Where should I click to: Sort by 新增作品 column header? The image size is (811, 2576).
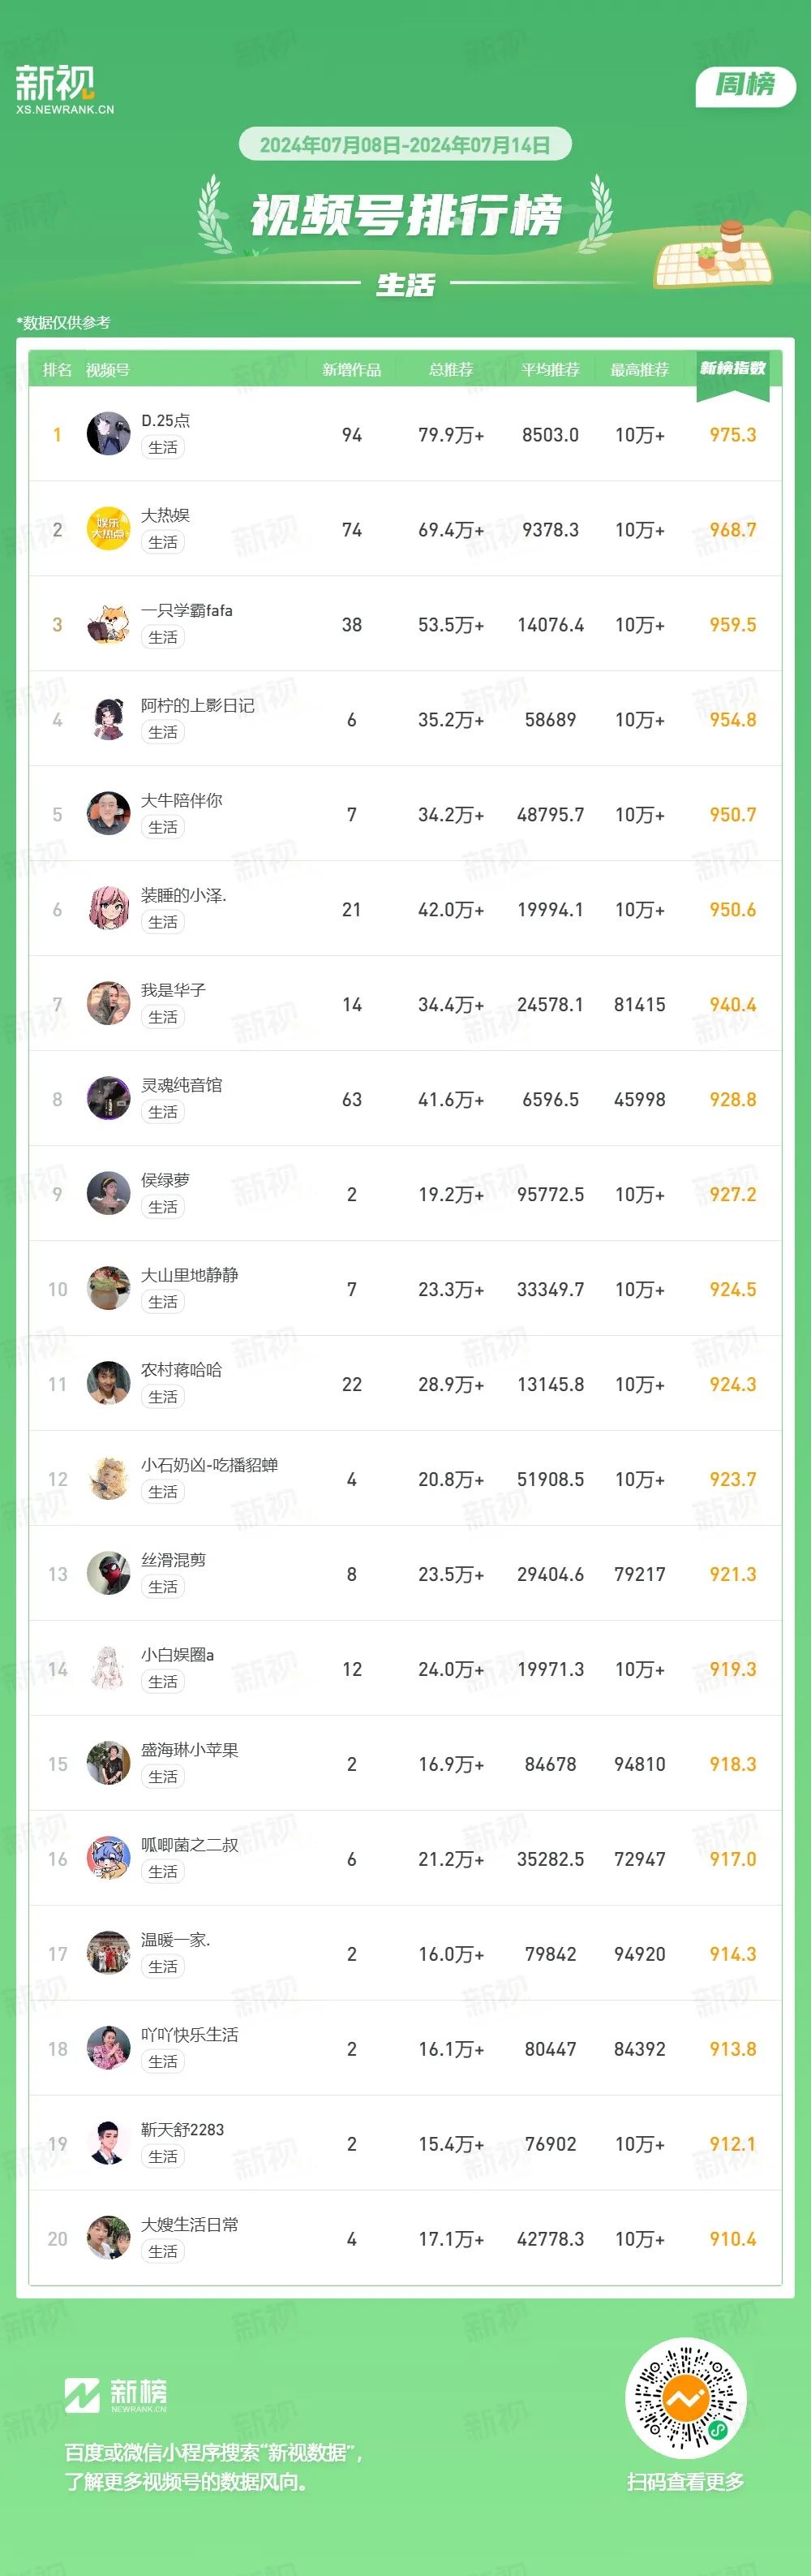[351, 370]
